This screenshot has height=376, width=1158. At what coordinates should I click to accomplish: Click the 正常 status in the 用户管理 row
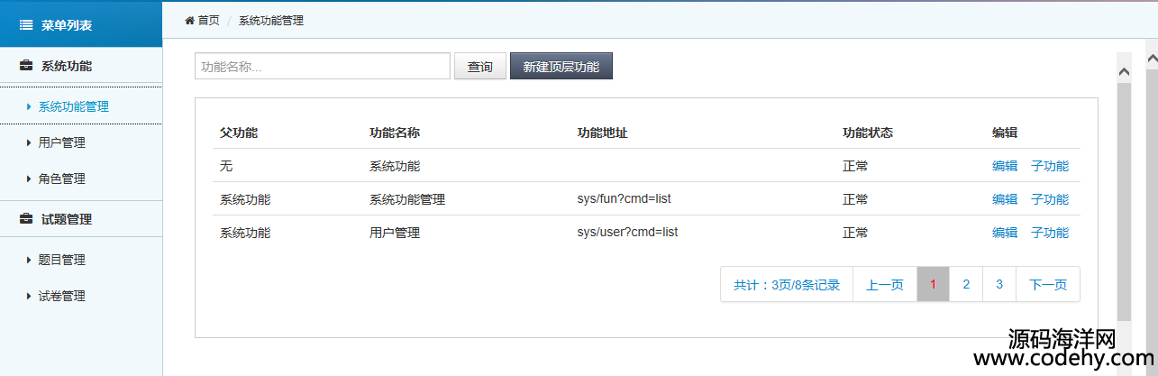pos(855,233)
